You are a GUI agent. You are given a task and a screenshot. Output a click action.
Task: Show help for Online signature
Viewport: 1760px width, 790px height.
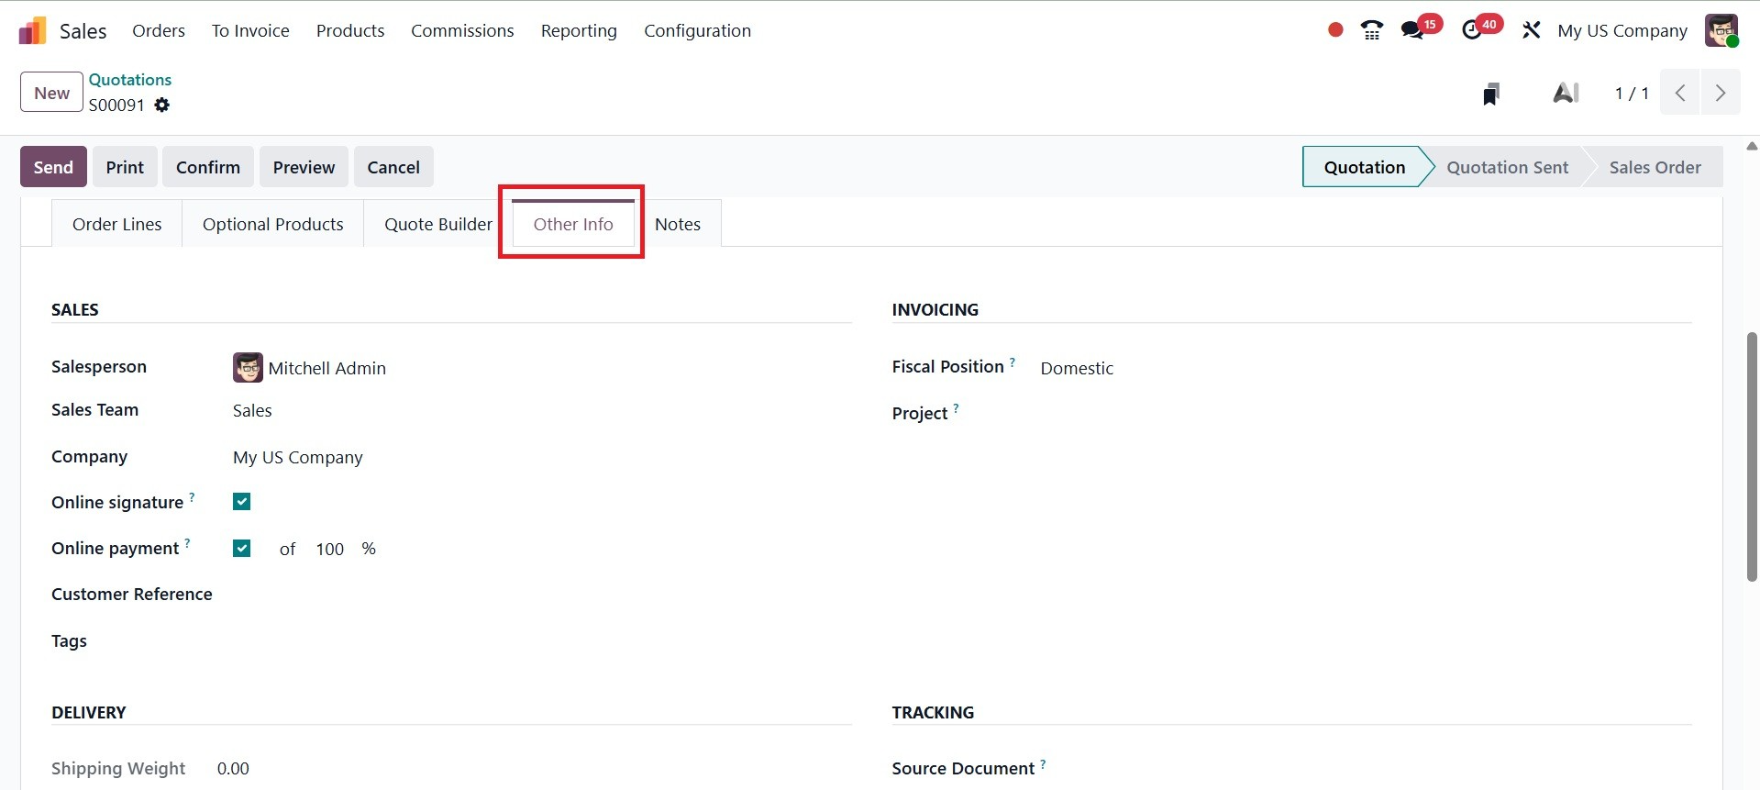pyautogui.click(x=192, y=497)
